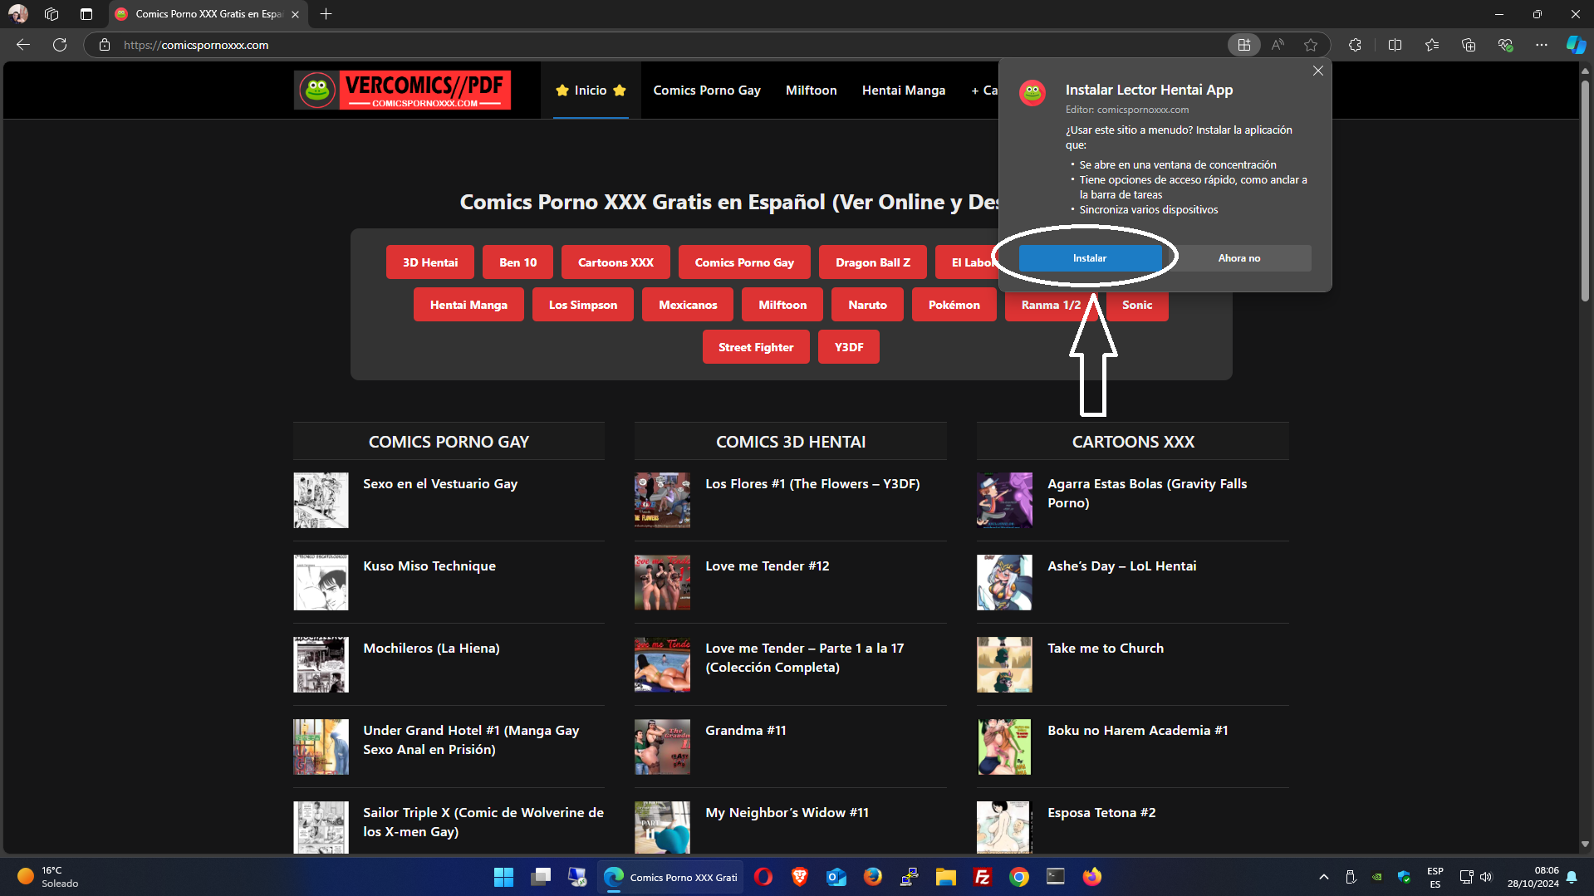Launch FileZilla from the taskbar

(983, 877)
